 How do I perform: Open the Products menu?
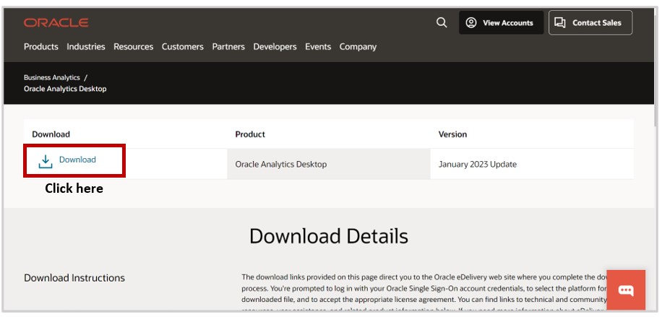click(x=41, y=47)
